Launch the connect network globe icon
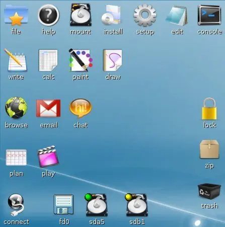Image resolution: width=225 pixels, height=227 pixels. point(16,205)
